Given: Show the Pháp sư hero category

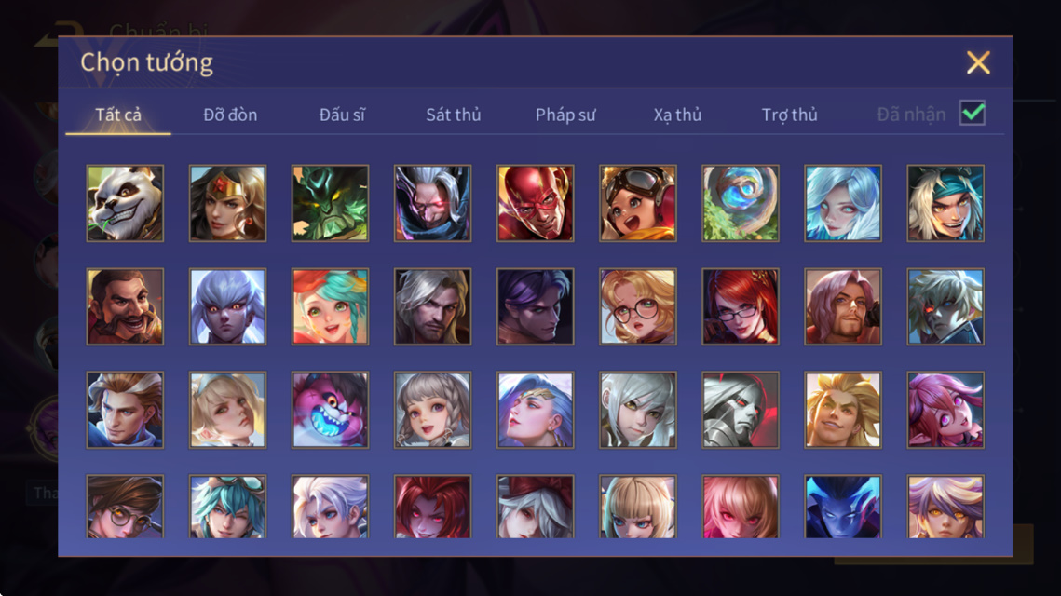Looking at the screenshot, I should tap(565, 115).
